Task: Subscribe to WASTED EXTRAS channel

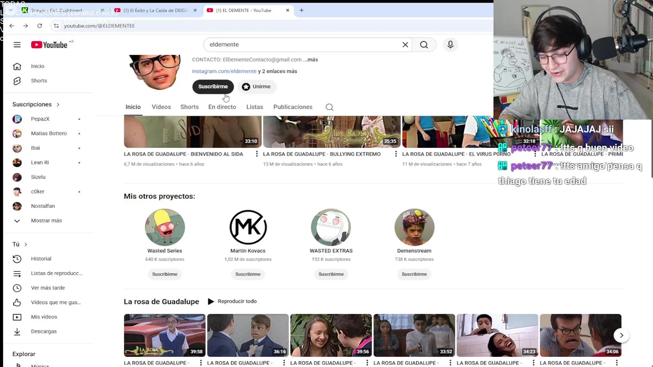Action: 331,274
